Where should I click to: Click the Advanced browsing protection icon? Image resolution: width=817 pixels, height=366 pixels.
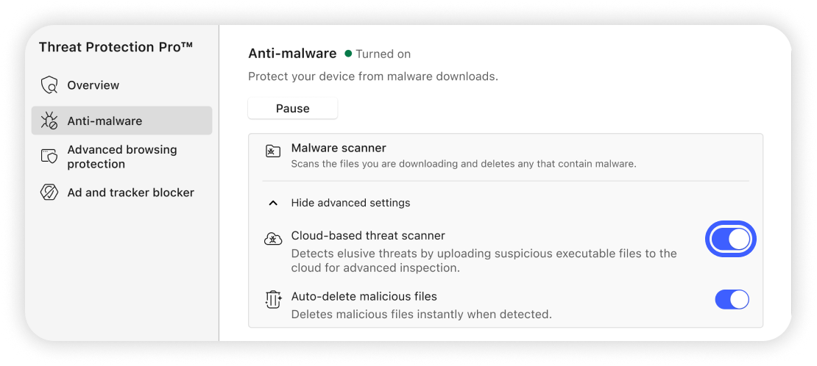(49, 157)
